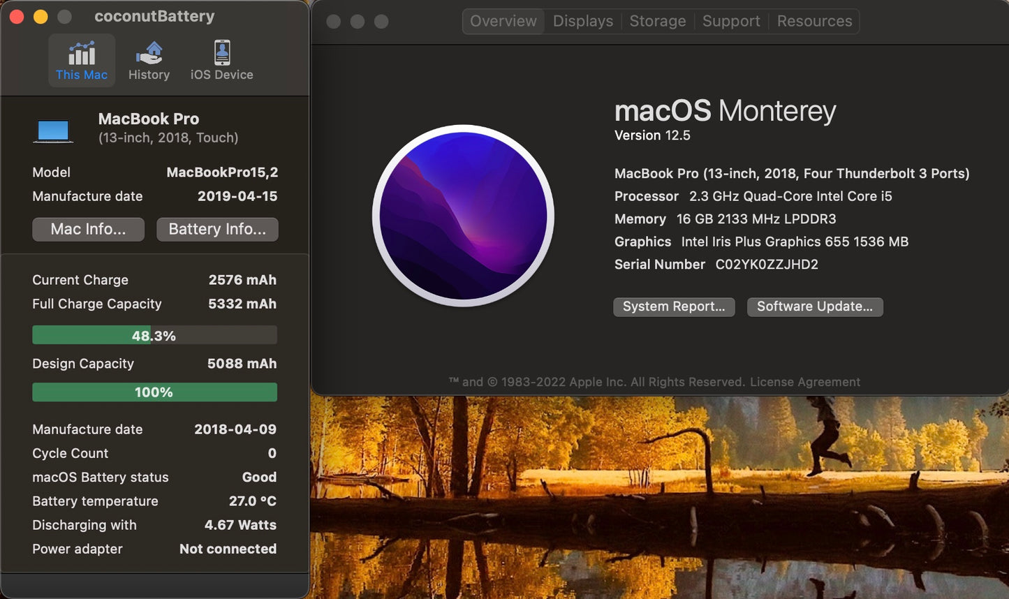Select the Support tab
Screen dimensions: 1009x599
tap(730, 22)
